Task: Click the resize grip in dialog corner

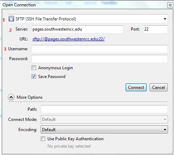Action: click(x=170, y=152)
